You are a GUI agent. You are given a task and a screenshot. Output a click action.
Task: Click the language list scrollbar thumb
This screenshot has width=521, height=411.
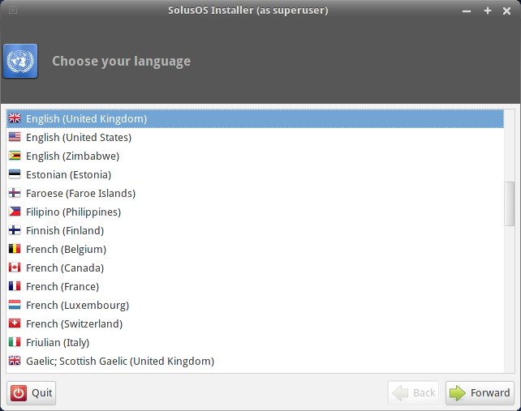pyautogui.click(x=509, y=203)
